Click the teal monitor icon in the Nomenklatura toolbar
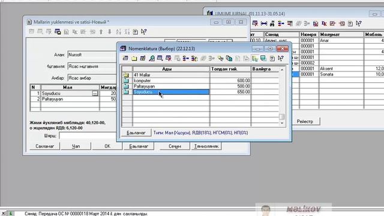The height and width of the screenshot is (216, 384). pos(263,58)
